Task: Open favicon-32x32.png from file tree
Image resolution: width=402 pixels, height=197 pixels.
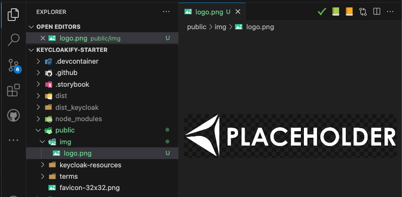Action: 90,188
